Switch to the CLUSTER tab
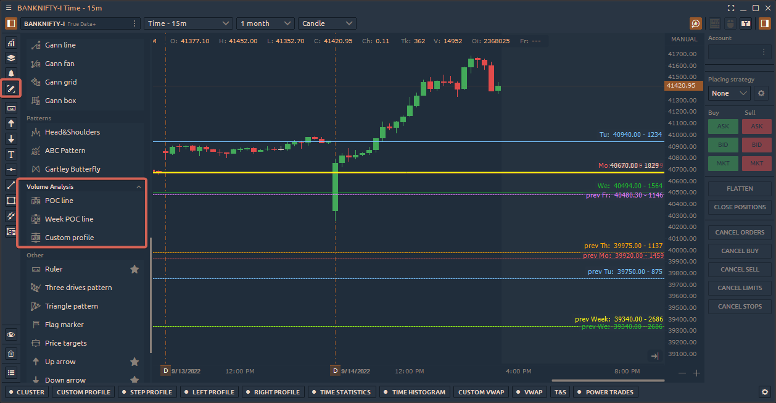The height and width of the screenshot is (403, 776). [26, 392]
